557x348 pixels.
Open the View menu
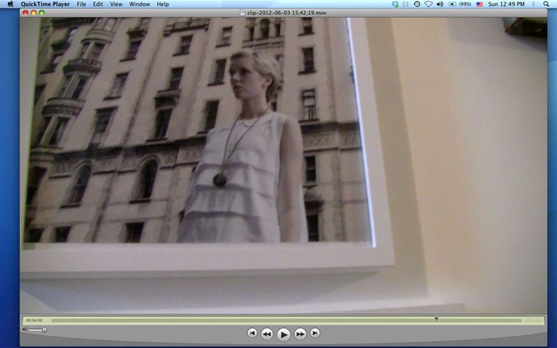[x=116, y=4]
